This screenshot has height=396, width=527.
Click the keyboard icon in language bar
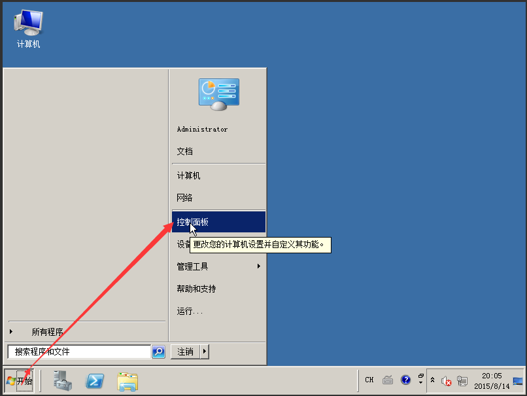point(388,380)
